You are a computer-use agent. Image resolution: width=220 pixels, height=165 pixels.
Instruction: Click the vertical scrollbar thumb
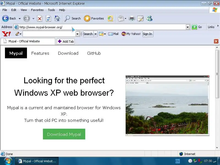point(217,74)
